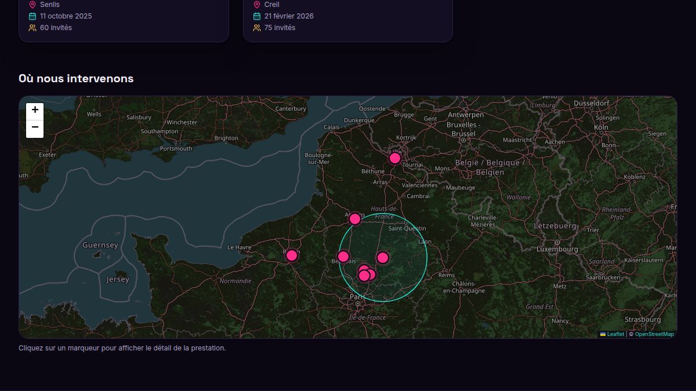Click the 'Jersey' label on the map

click(x=118, y=279)
